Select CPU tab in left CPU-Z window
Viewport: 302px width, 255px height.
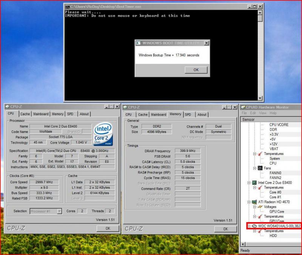click(11, 114)
